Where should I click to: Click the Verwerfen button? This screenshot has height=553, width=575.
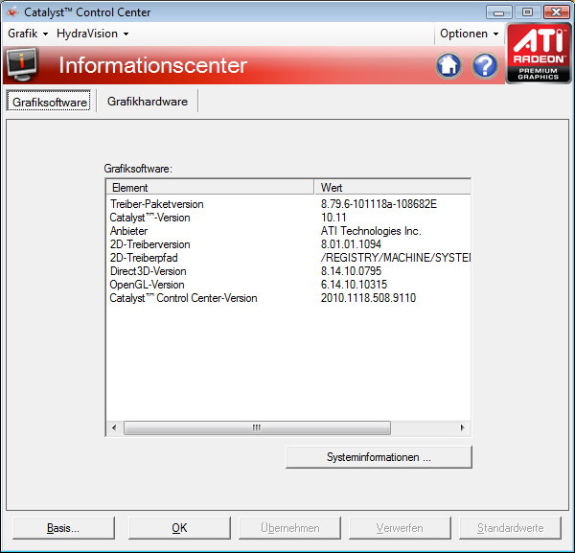click(x=400, y=528)
